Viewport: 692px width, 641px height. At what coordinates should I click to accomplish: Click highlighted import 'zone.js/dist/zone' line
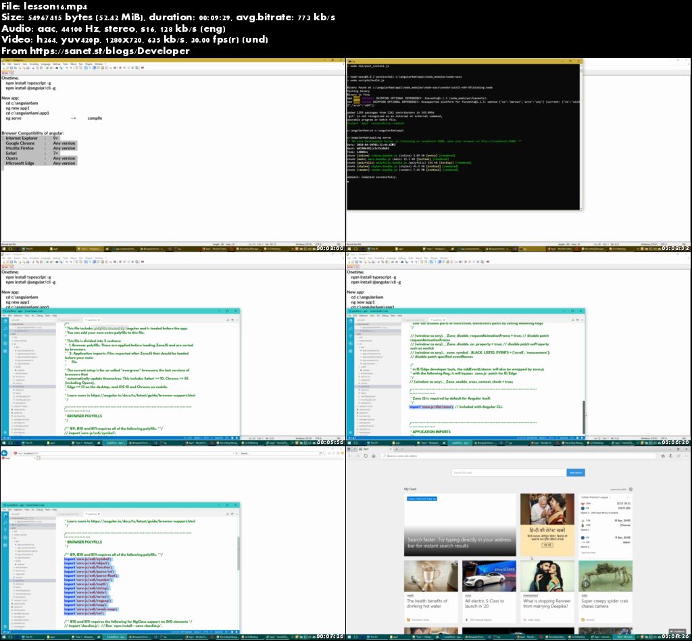[431, 406]
